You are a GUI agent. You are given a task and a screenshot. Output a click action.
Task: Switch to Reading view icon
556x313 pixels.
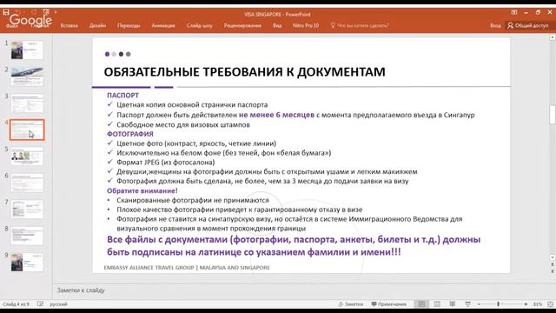[x=453, y=304]
